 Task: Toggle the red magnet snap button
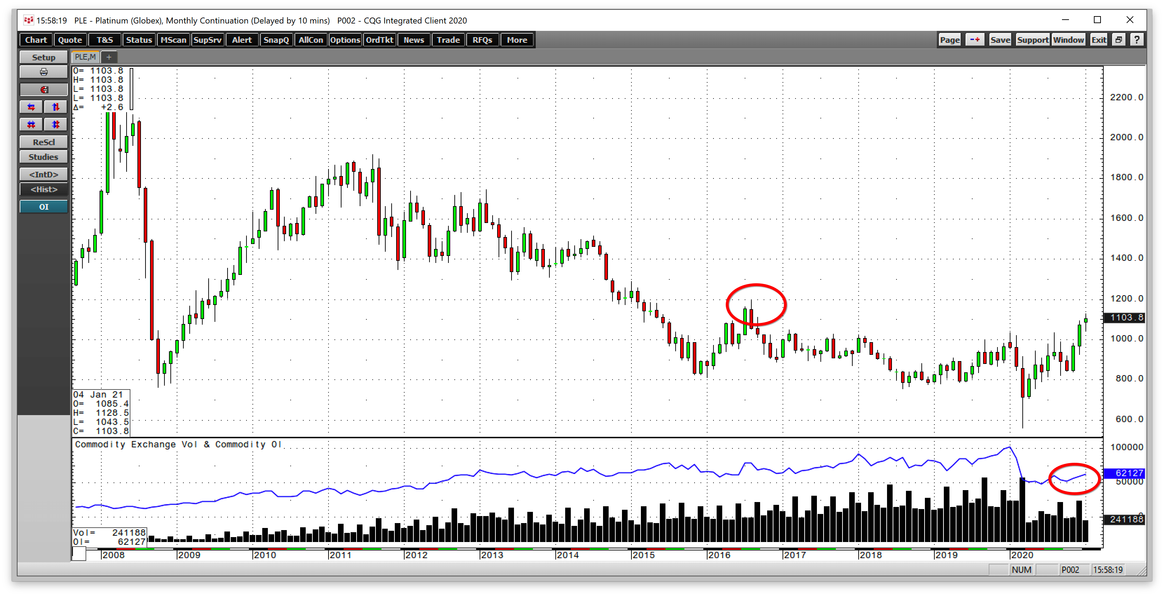43,89
